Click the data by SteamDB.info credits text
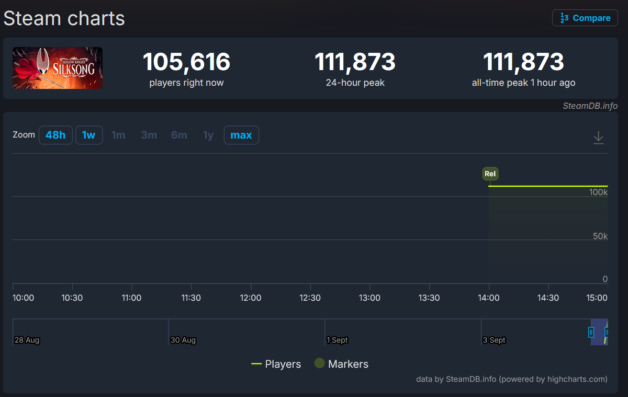628x397 pixels. tap(512, 379)
